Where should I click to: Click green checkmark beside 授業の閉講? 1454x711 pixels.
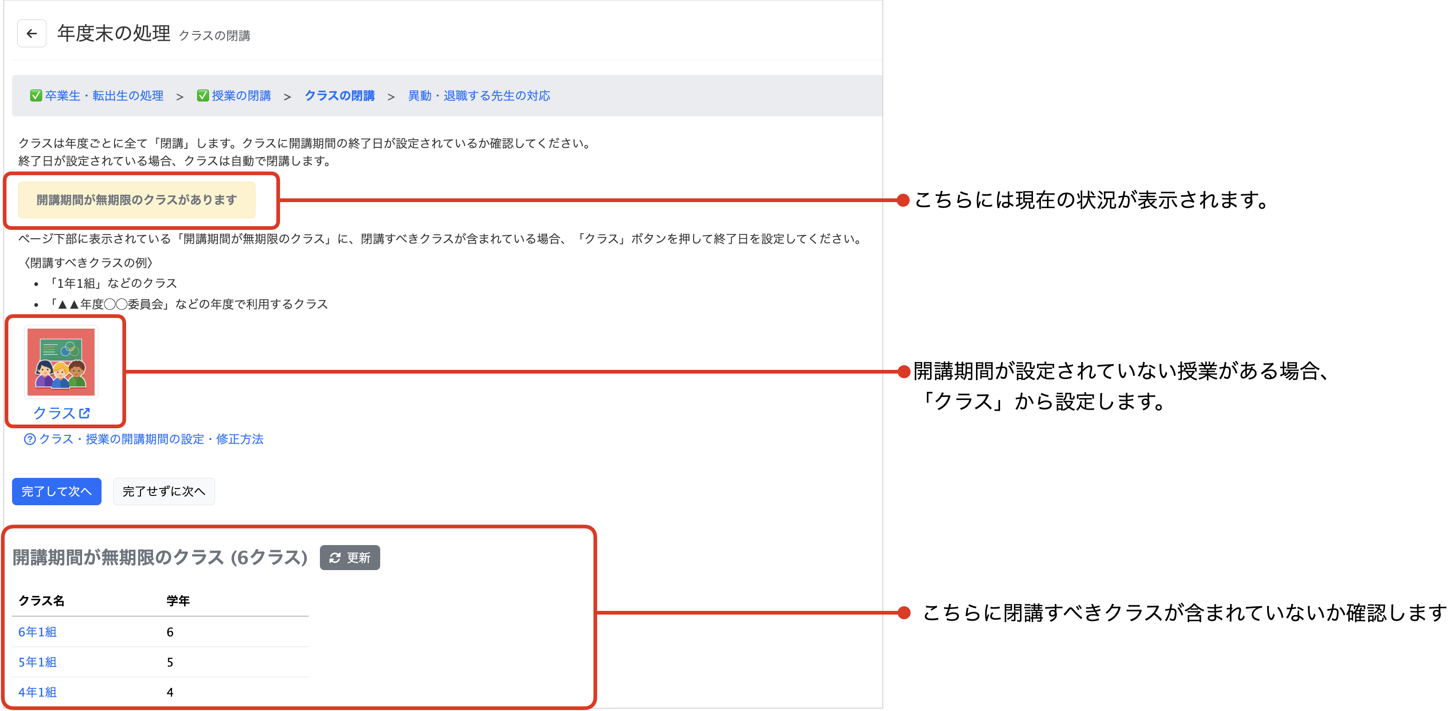point(203,95)
